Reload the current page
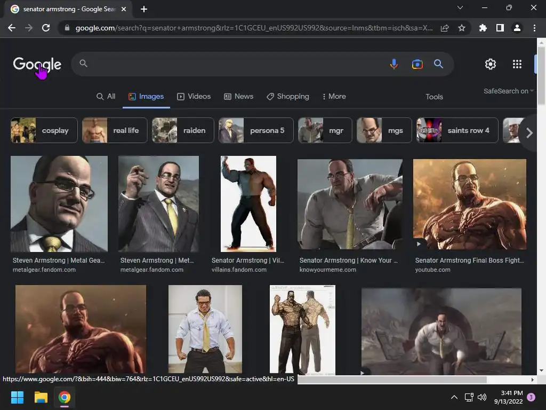 pos(46,28)
